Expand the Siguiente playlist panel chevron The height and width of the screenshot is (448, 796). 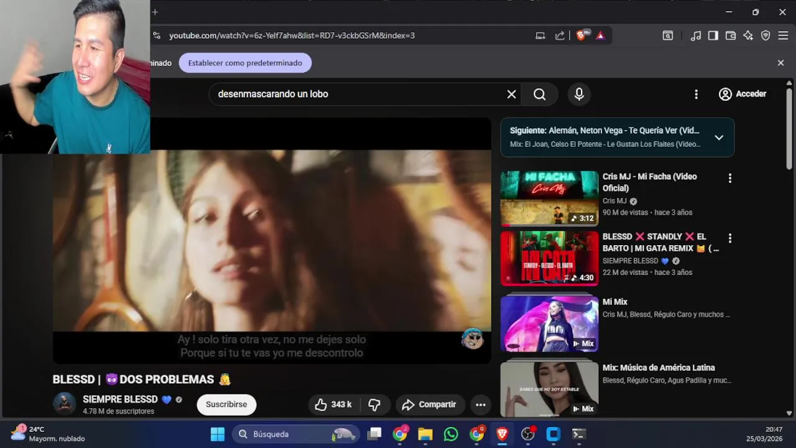[x=719, y=138]
